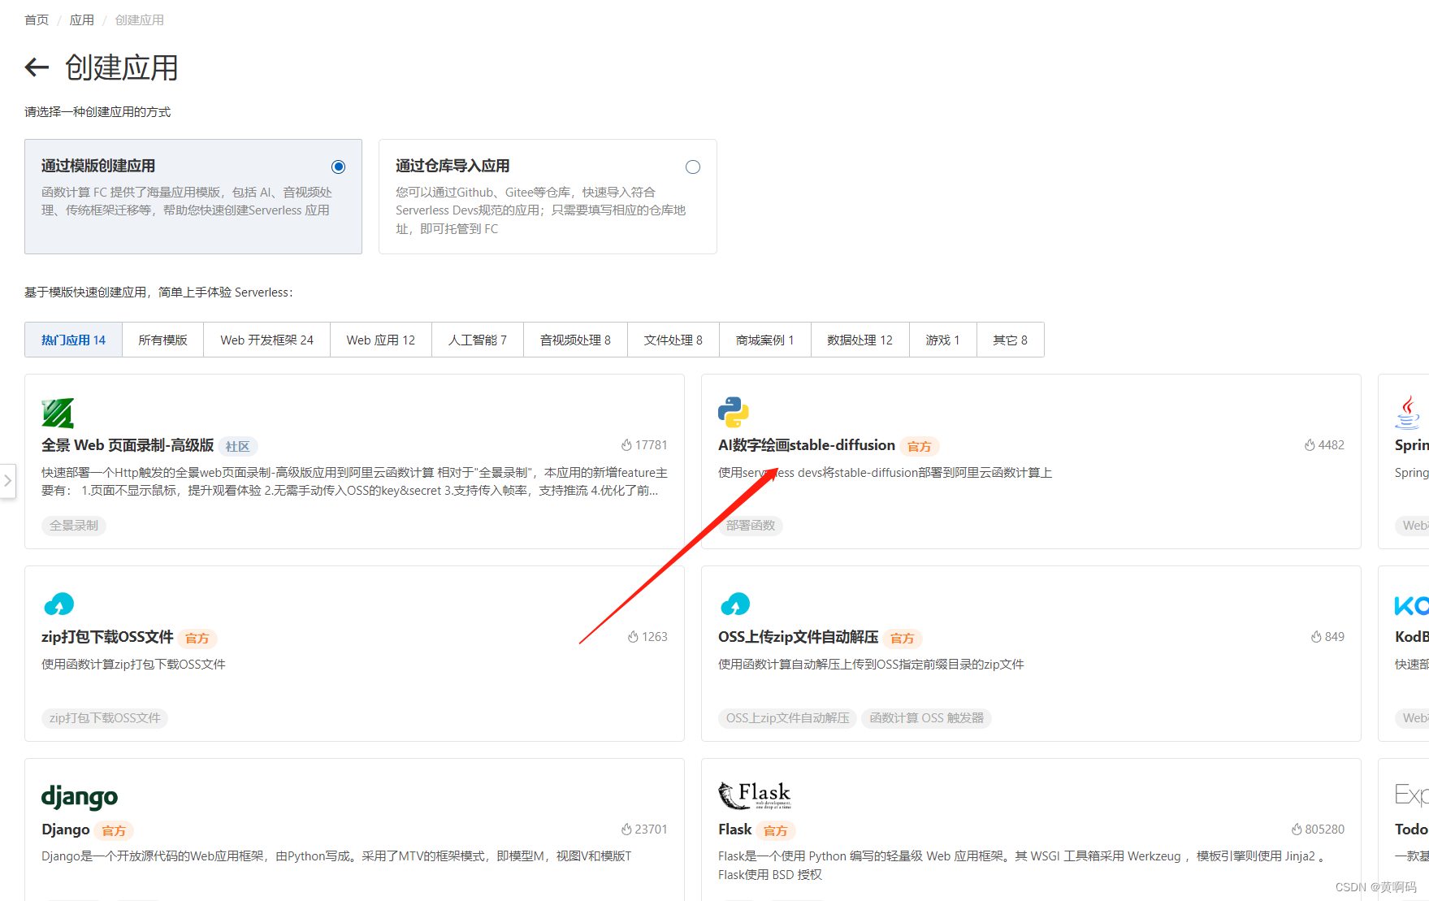
Task: Open the Web 应用 12 tab
Action: (380, 340)
